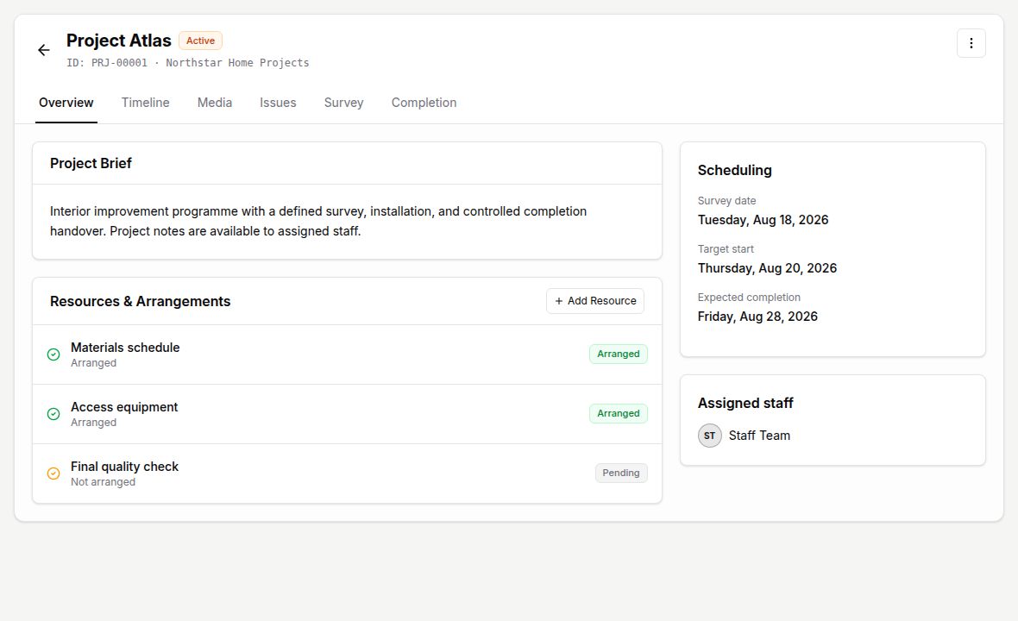Click the target start Thursday, Aug 20, 2026

768,268
